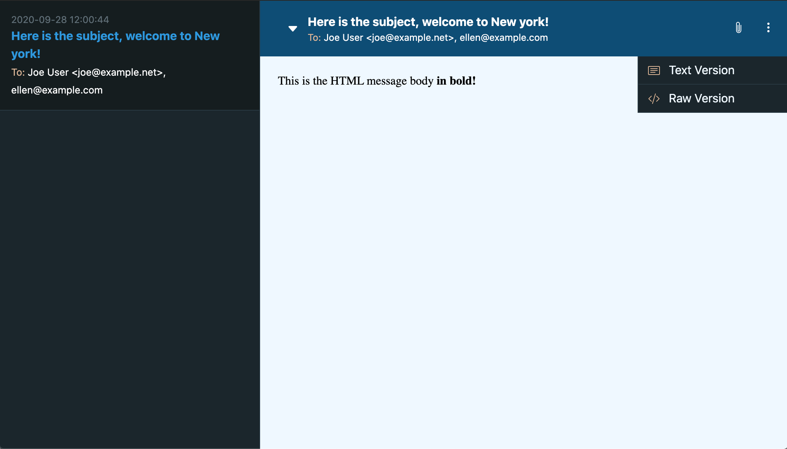Choose Raw Version from the menu
Screen dimensions: 787x449
coord(701,99)
